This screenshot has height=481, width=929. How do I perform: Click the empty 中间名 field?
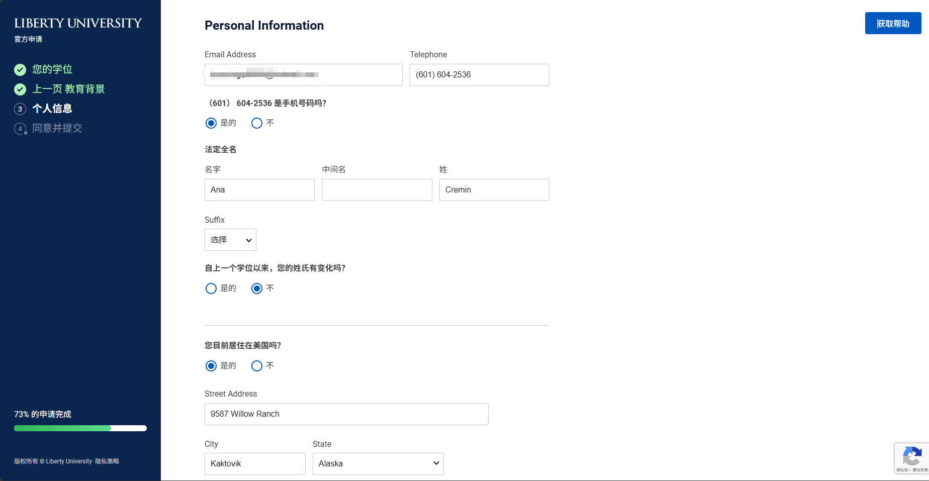coord(377,190)
